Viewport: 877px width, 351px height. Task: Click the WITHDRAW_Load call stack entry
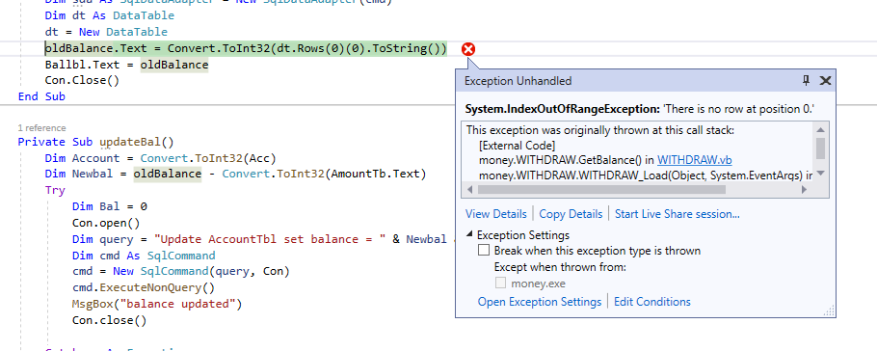click(x=646, y=175)
